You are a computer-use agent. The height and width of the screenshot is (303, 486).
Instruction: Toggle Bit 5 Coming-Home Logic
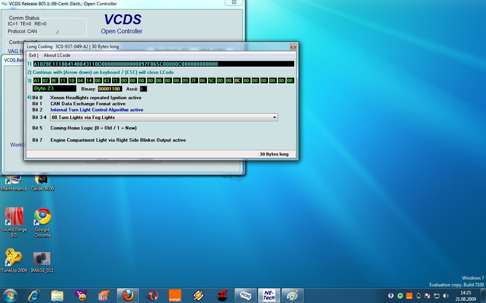pos(93,128)
